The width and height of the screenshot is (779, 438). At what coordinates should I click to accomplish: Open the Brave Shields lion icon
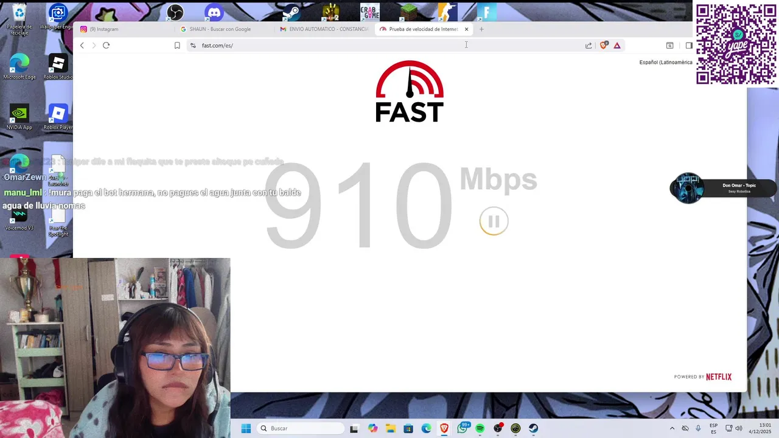604,45
